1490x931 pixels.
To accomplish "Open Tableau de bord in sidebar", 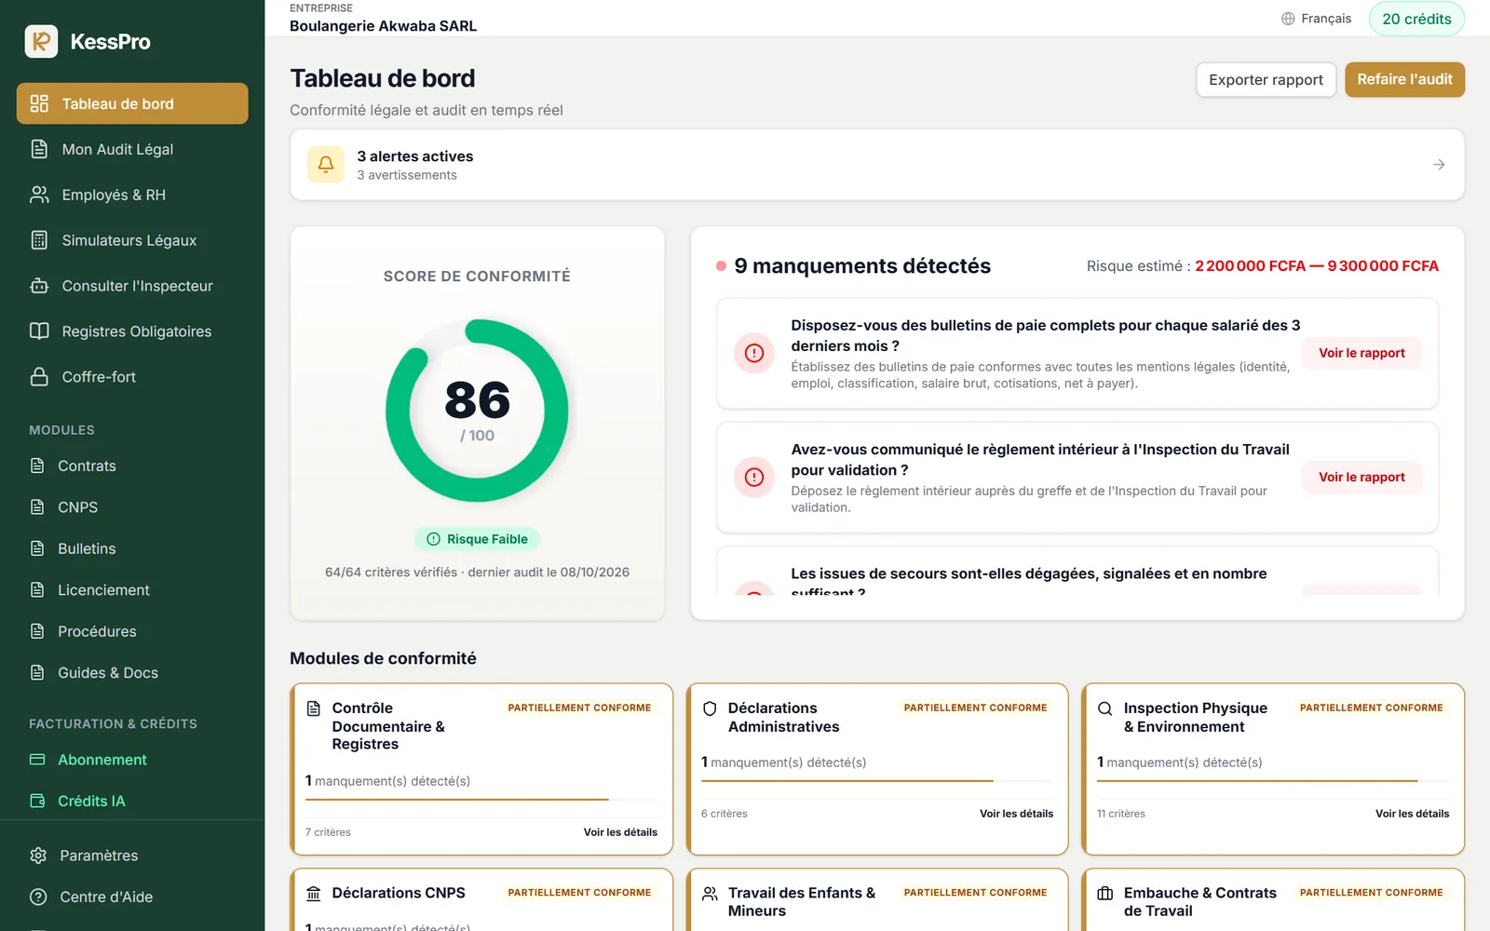I will tap(132, 103).
